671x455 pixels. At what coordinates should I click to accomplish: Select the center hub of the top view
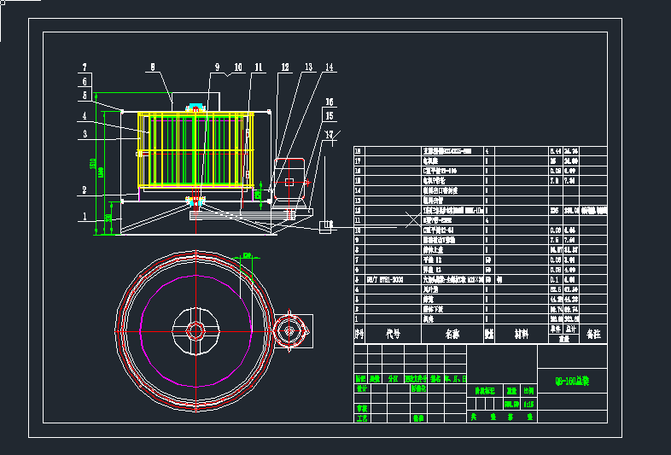click(195, 330)
